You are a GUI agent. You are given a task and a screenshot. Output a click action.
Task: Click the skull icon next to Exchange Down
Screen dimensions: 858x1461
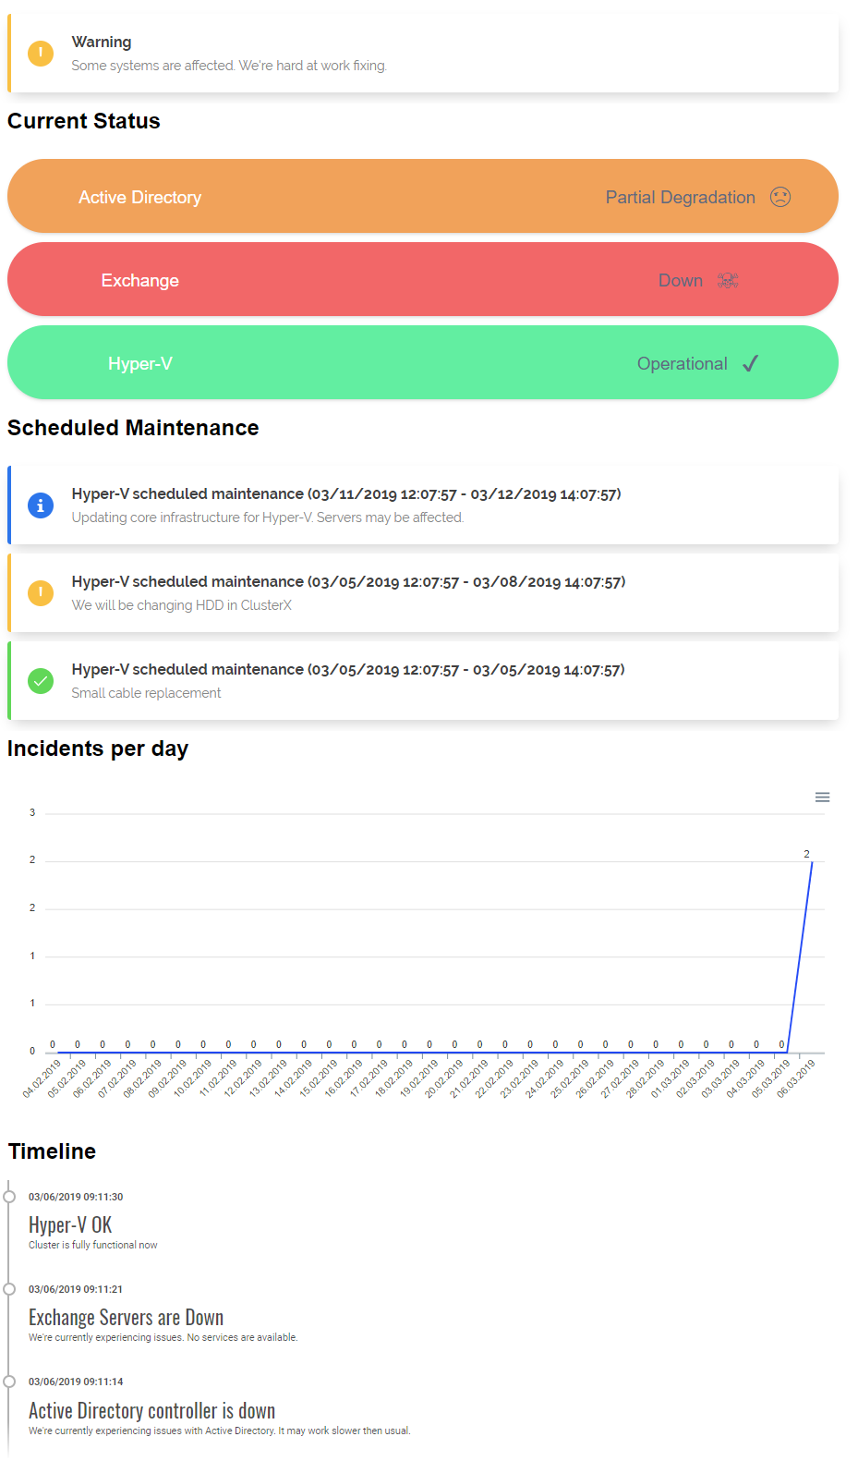[728, 279]
